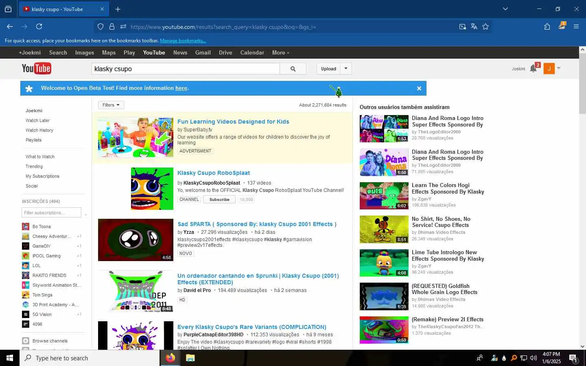
Task: Click the Firefox address bar URL
Action: click(x=223, y=27)
